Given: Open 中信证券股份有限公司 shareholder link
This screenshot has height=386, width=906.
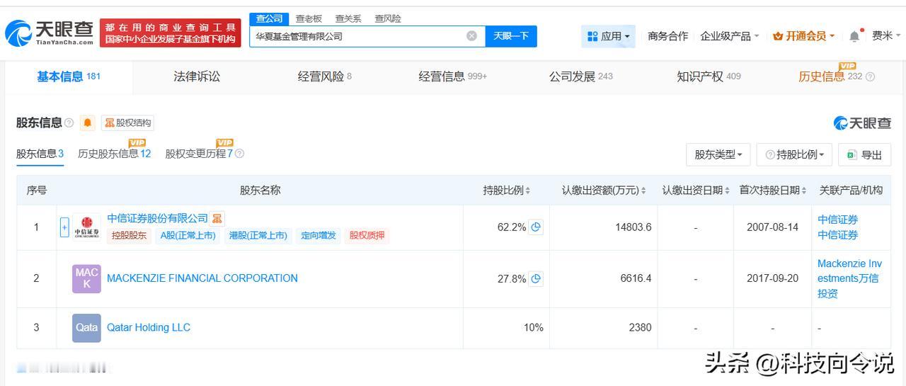Looking at the screenshot, I should [157, 218].
